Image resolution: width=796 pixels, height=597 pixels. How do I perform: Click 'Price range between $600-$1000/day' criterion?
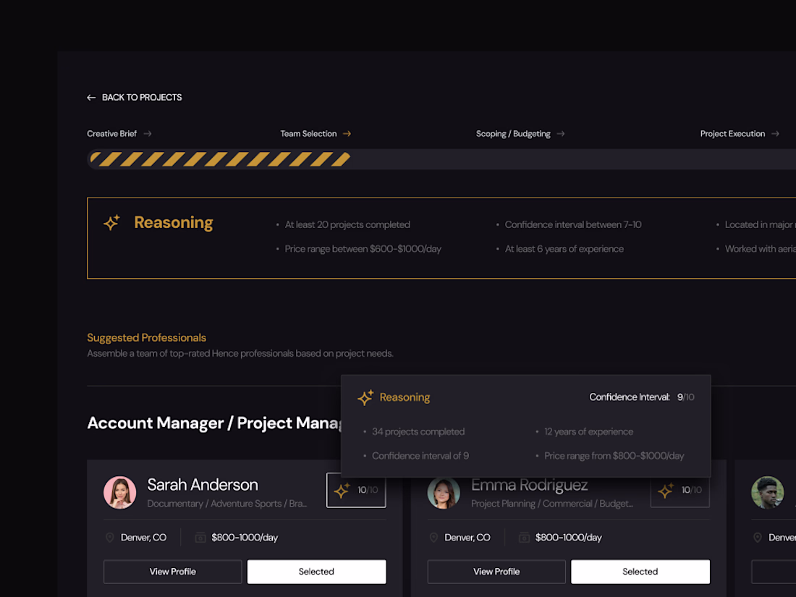363,249
